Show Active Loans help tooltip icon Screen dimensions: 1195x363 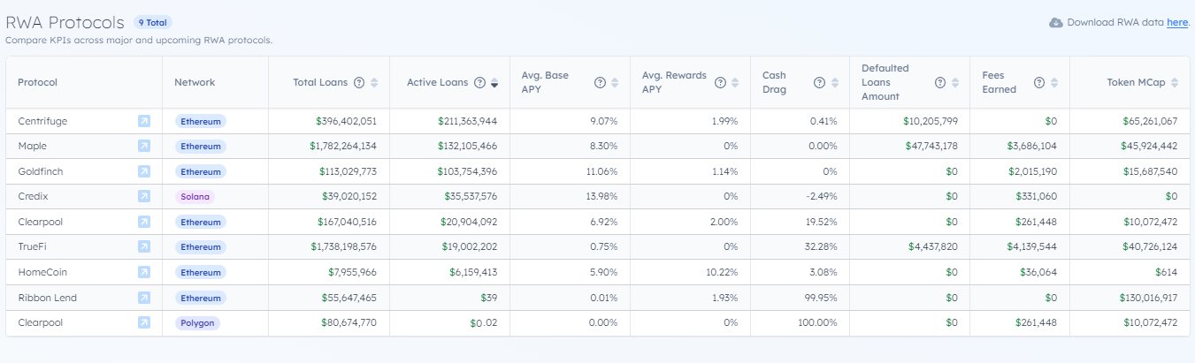[479, 82]
